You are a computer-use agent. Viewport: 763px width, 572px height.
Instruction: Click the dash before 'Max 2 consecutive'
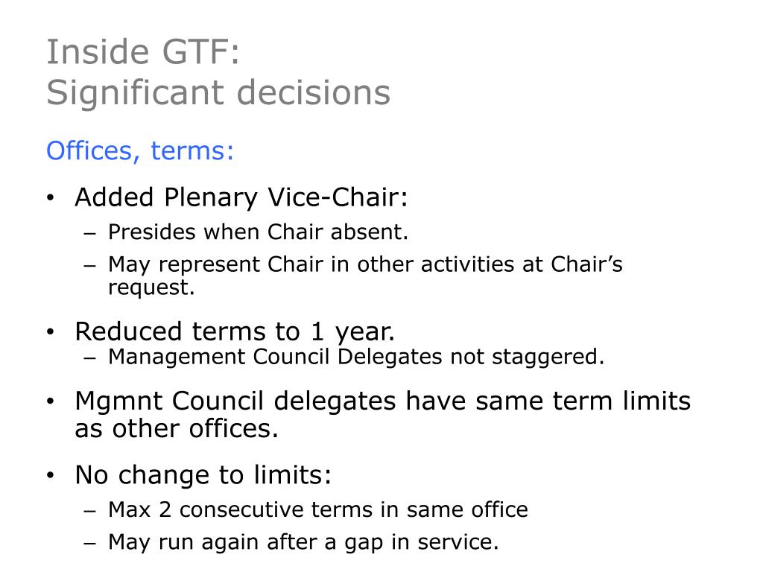click(90, 512)
